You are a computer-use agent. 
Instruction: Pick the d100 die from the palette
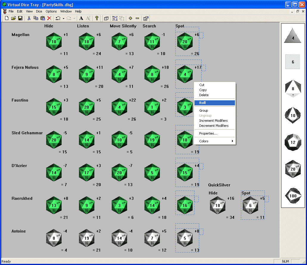coord(293,196)
